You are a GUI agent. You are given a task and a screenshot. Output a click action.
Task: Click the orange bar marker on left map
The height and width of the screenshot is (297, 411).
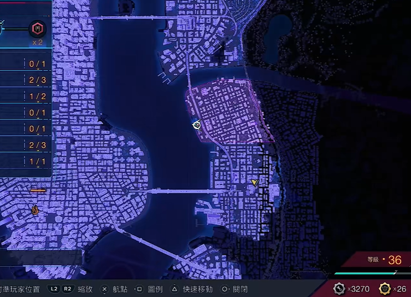38,190
